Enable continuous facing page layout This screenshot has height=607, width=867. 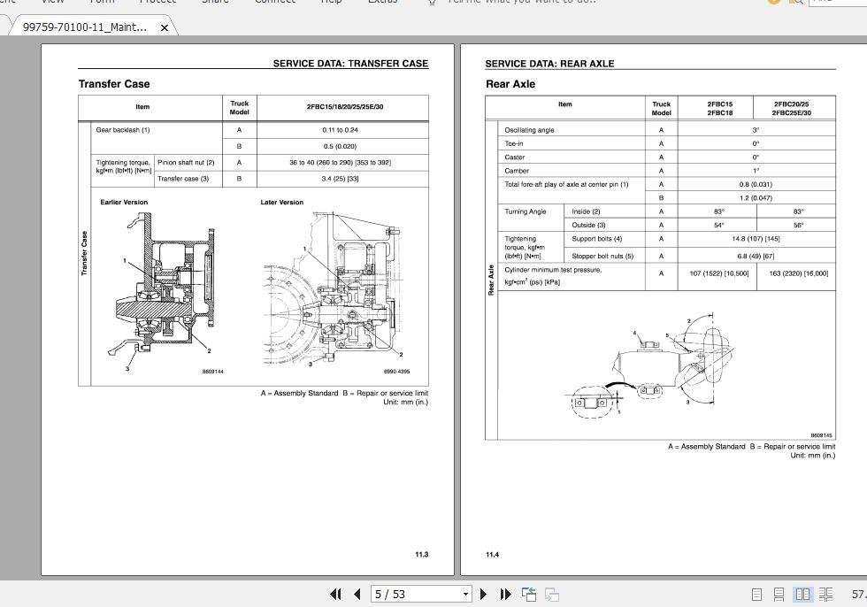click(x=825, y=594)
